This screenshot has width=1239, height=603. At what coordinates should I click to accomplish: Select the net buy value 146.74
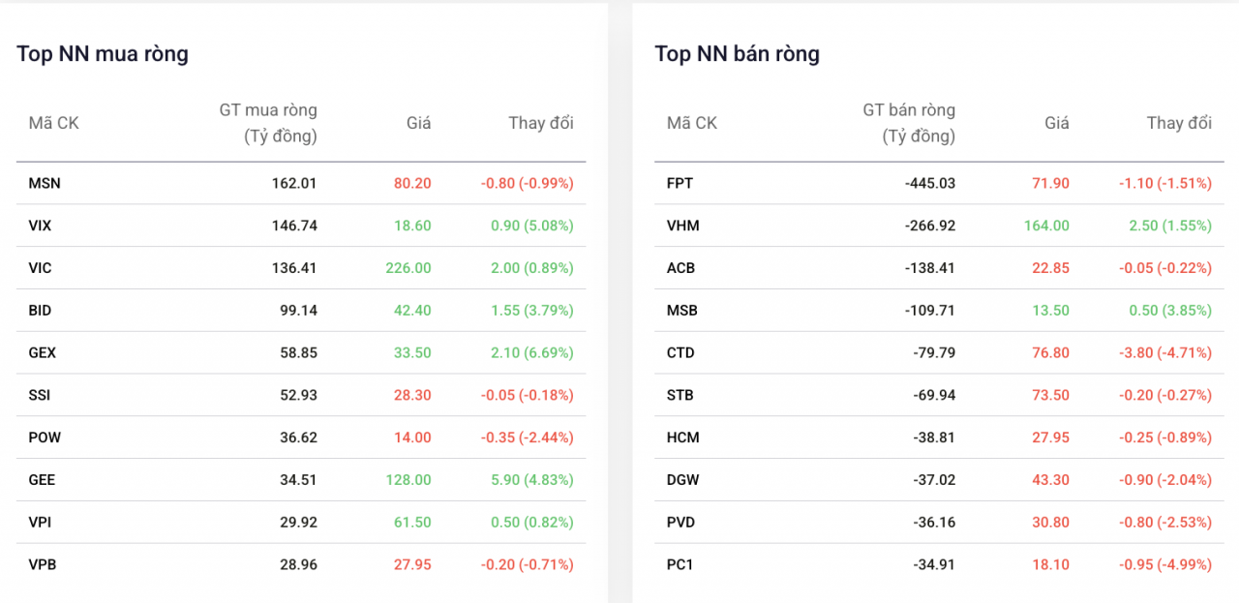tap(294, 226)
